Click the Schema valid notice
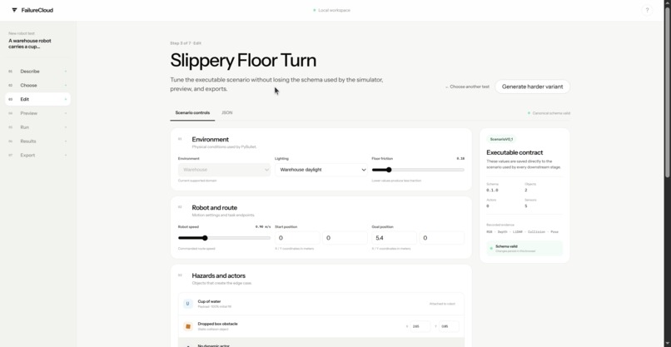 (524, 248)
